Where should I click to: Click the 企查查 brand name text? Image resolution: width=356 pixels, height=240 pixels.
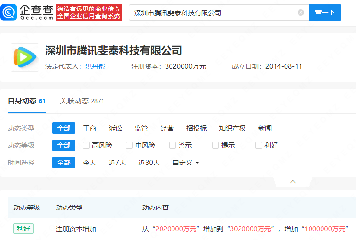pyautogui.click(x=36, y=10)
